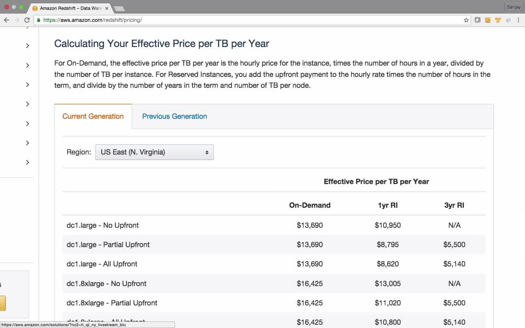Click the green secure lock icon
The image size is (525, 328).
[x=39, y=20]
